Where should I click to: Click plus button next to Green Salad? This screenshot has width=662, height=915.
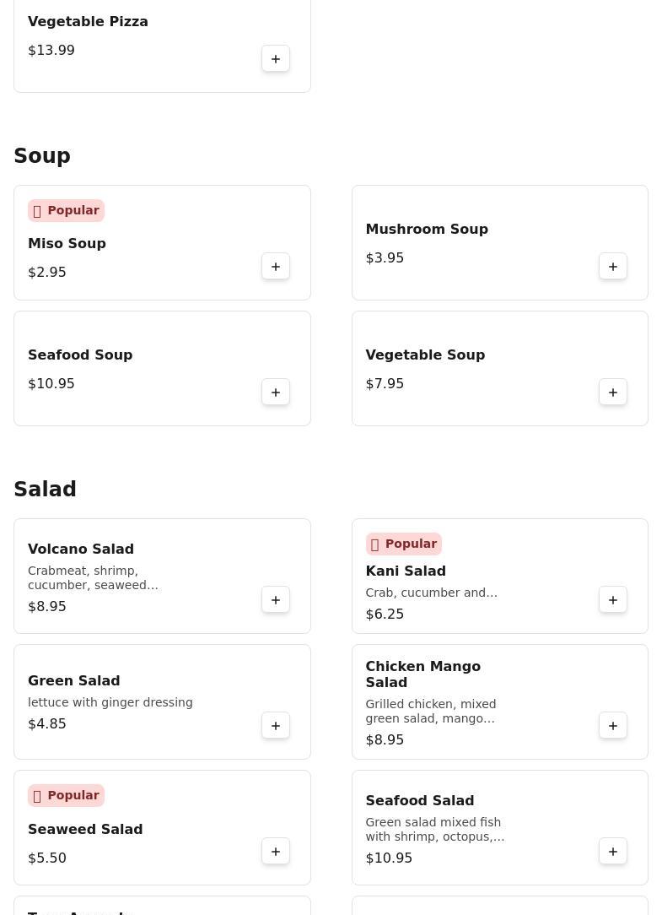pyautogui.click(x=276, y=725)
